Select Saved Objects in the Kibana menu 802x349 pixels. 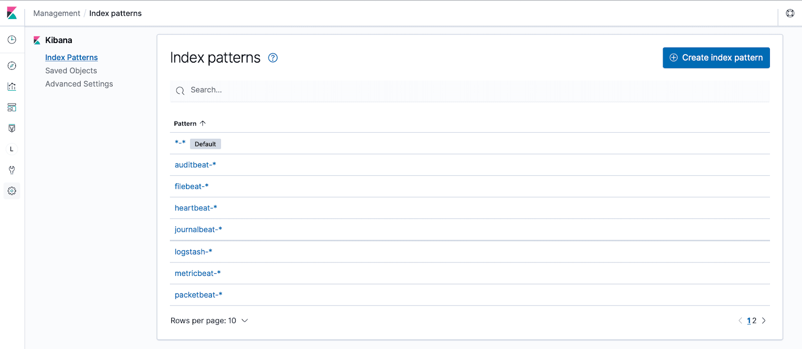coord(71,70)
